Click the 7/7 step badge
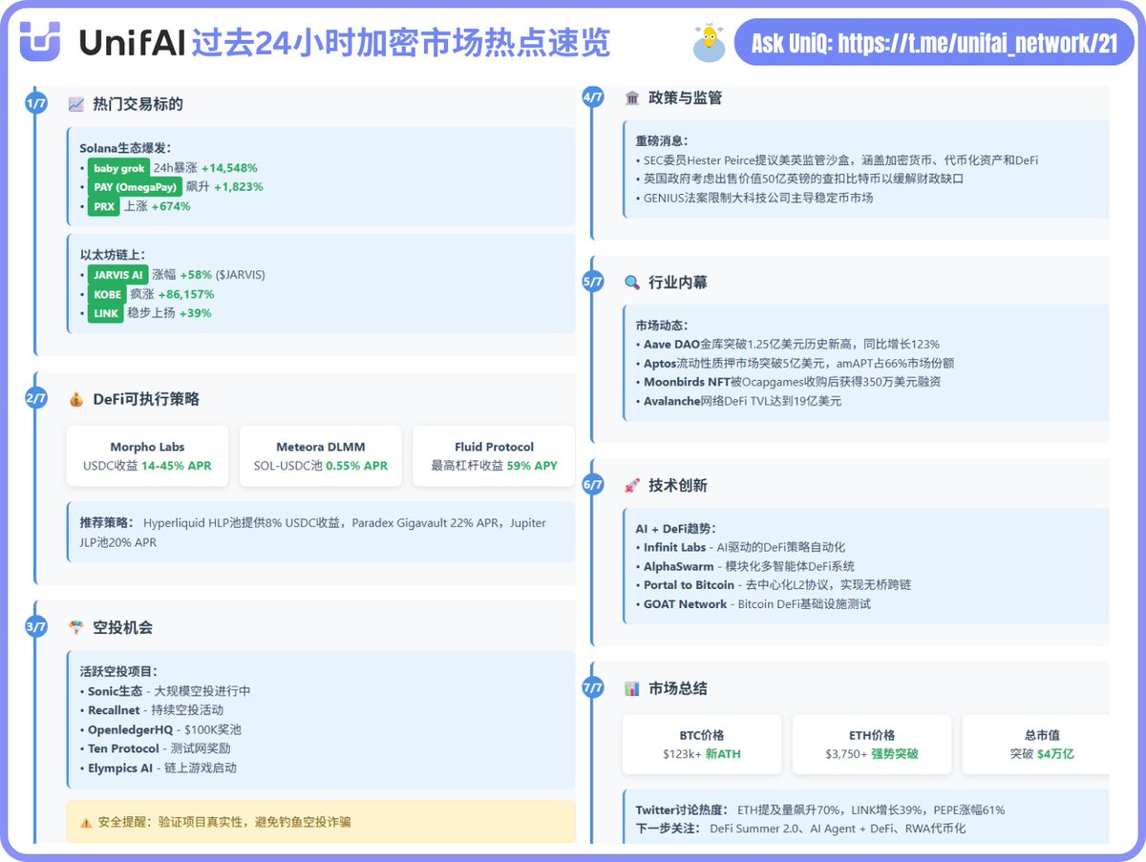Image resolution: width=1146 pixels, height=862 pixels. 593,687
